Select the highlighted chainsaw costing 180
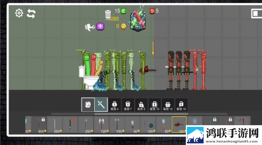This screenshot has width=262, height=145. [x=179, y=125]
